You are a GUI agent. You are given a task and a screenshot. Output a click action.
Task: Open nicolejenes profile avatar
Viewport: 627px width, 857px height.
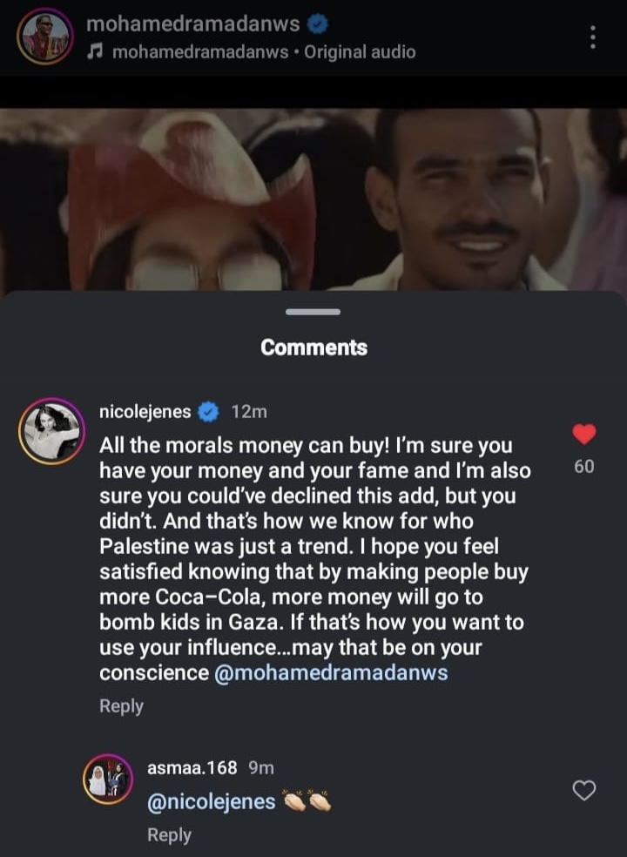tap(51, 433)
